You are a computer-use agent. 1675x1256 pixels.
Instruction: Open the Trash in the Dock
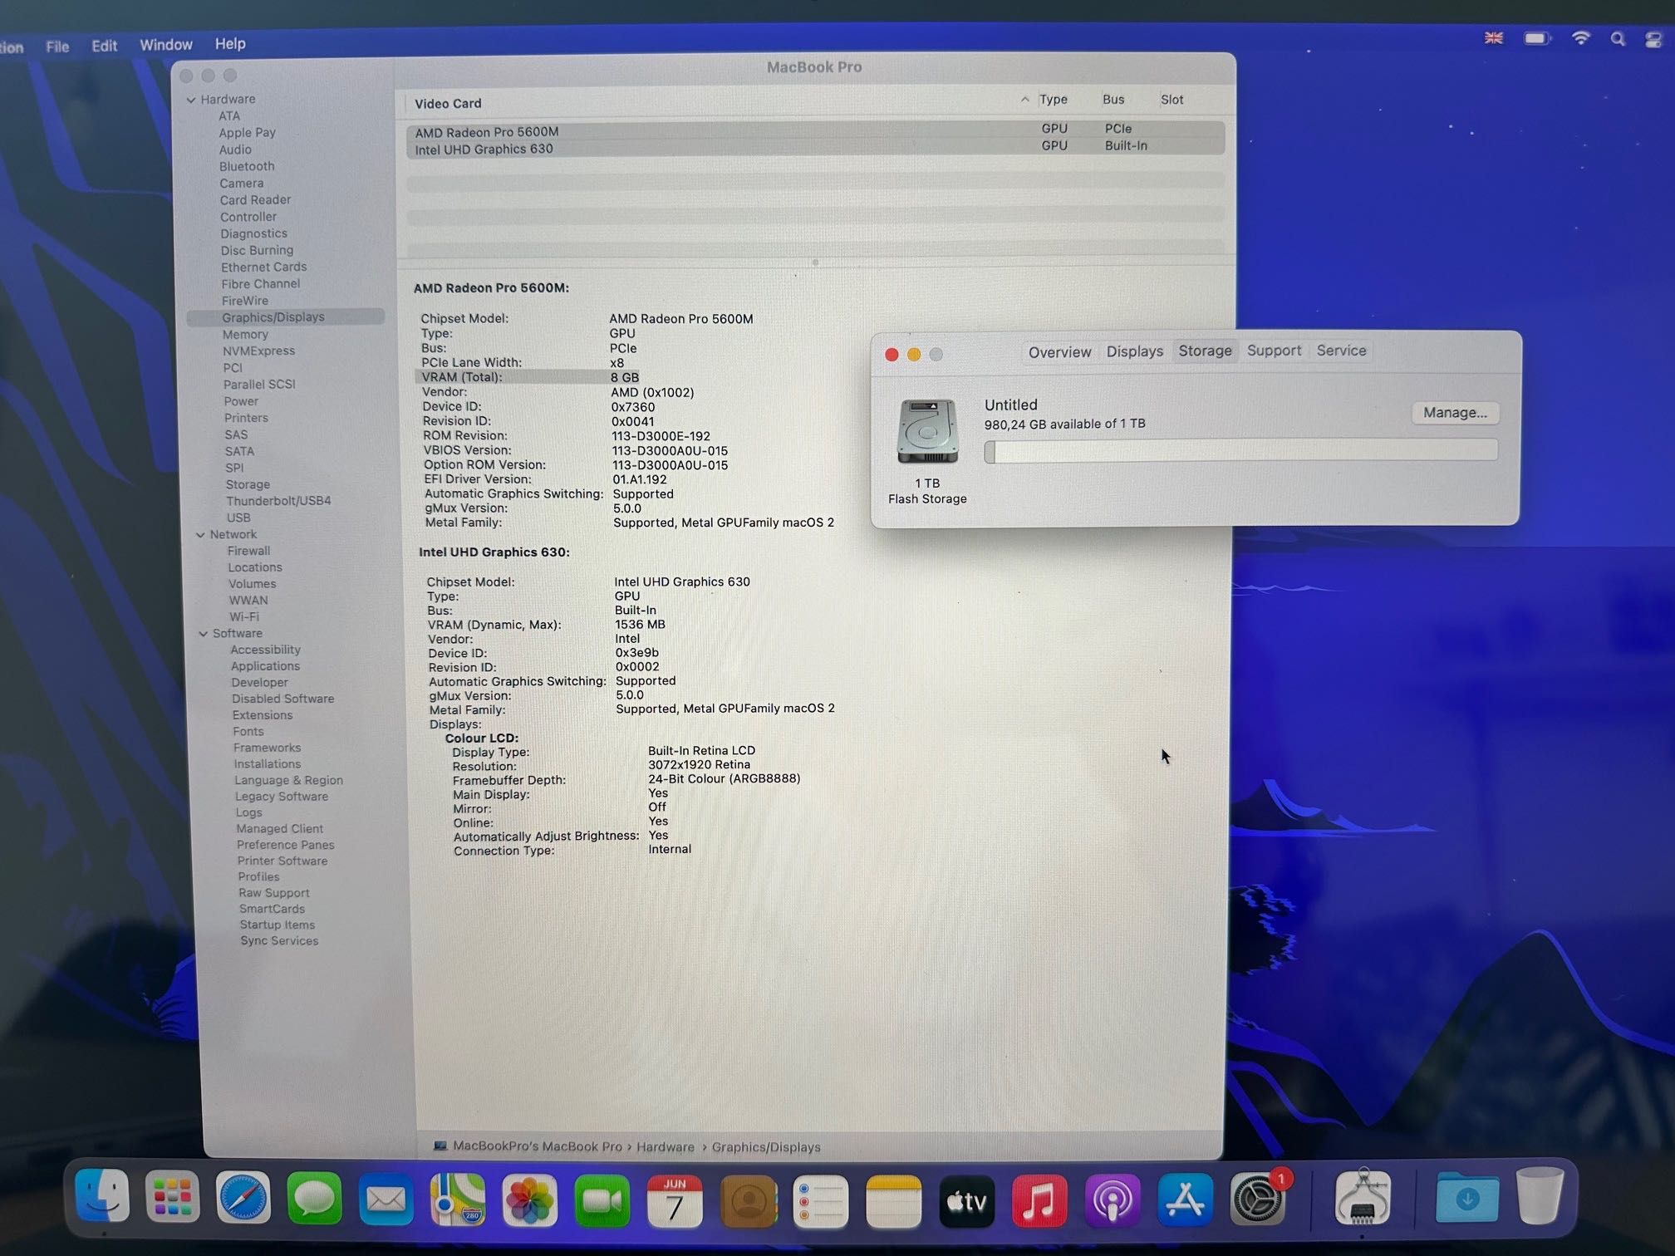tap(1540, 1195)
